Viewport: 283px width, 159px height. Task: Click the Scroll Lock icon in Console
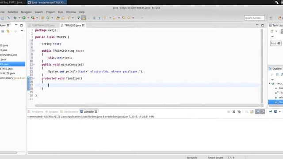coord(252,112)
